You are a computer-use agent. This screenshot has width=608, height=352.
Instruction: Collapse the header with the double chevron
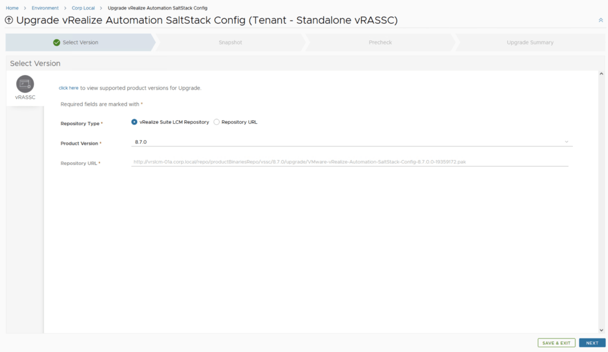(x=601, y=20)
